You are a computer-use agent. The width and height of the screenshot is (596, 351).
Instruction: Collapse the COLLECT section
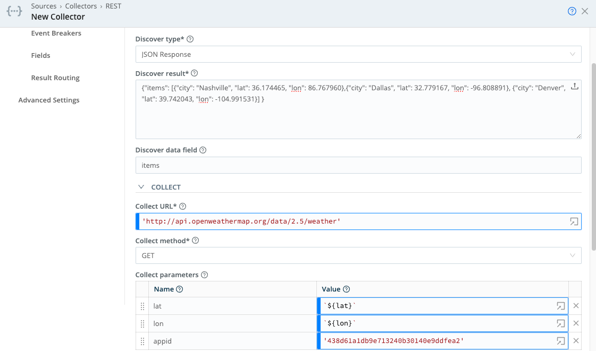point(141,187)
